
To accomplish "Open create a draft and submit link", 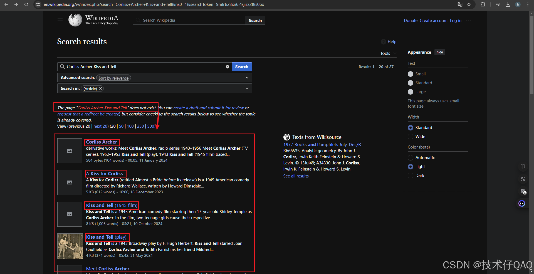I will 209,108.
